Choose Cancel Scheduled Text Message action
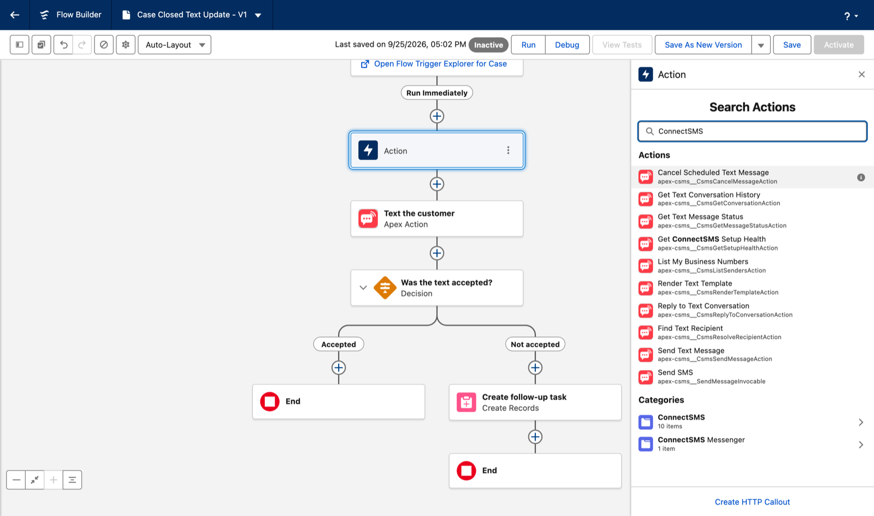Image resolution: width=874 pixels, height=516 pixels. (x=752, y=177)
